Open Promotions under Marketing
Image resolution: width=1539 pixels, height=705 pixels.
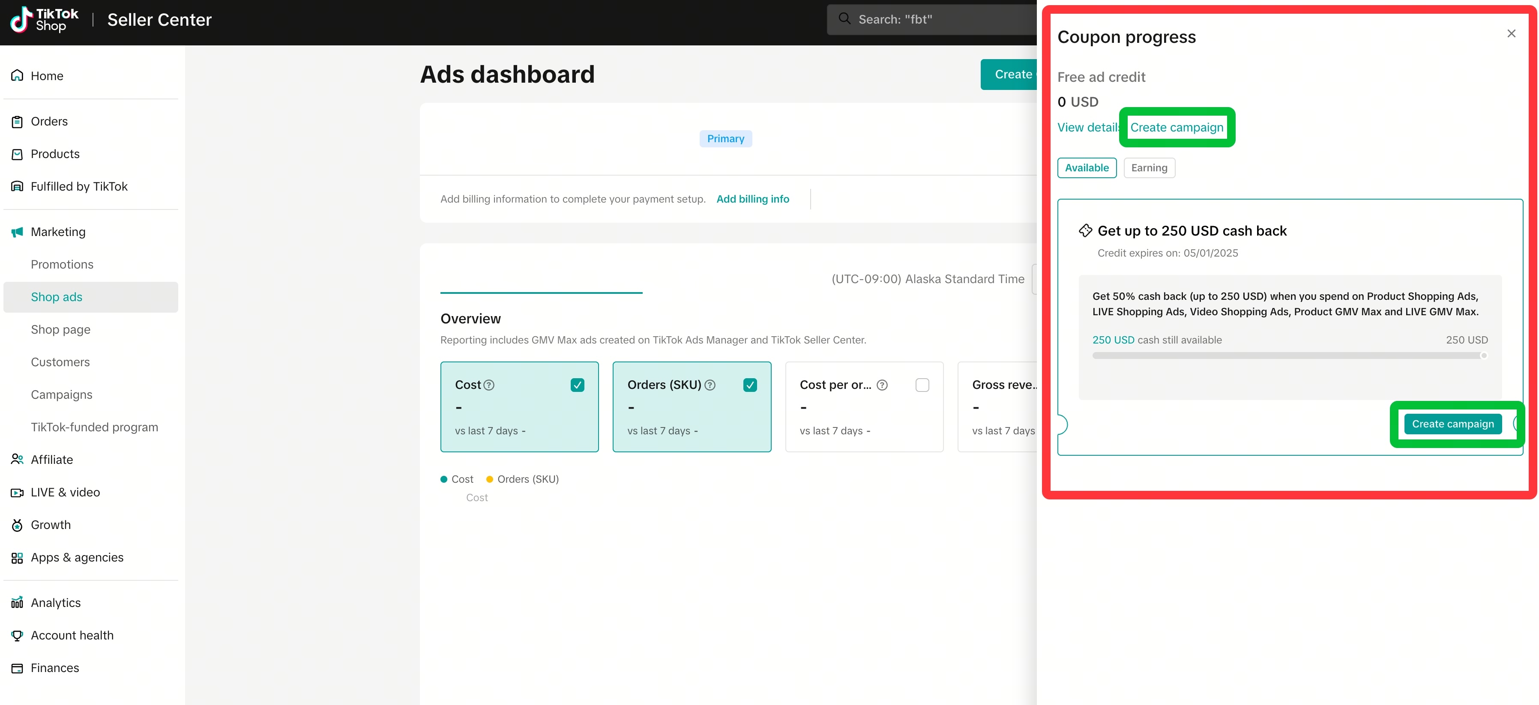(91, 265)
